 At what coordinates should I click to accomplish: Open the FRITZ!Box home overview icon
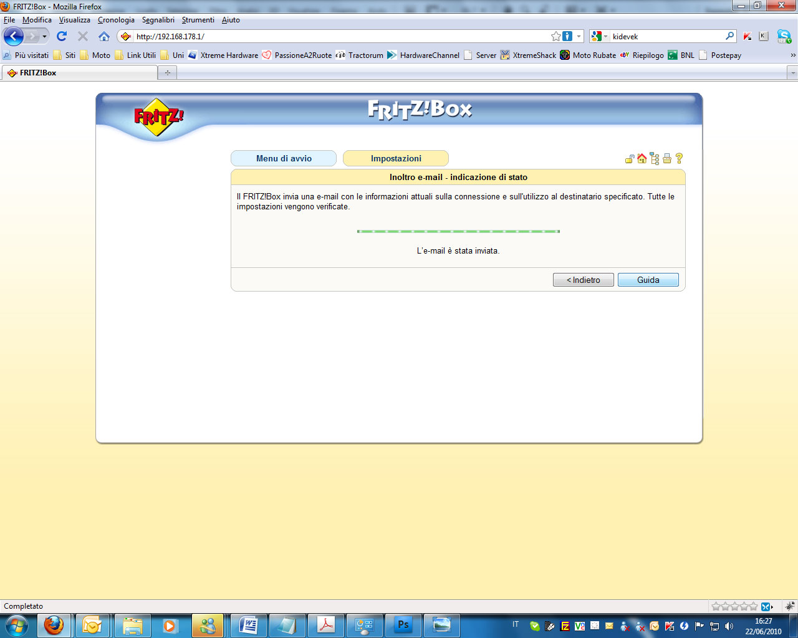tap(642, 158)
